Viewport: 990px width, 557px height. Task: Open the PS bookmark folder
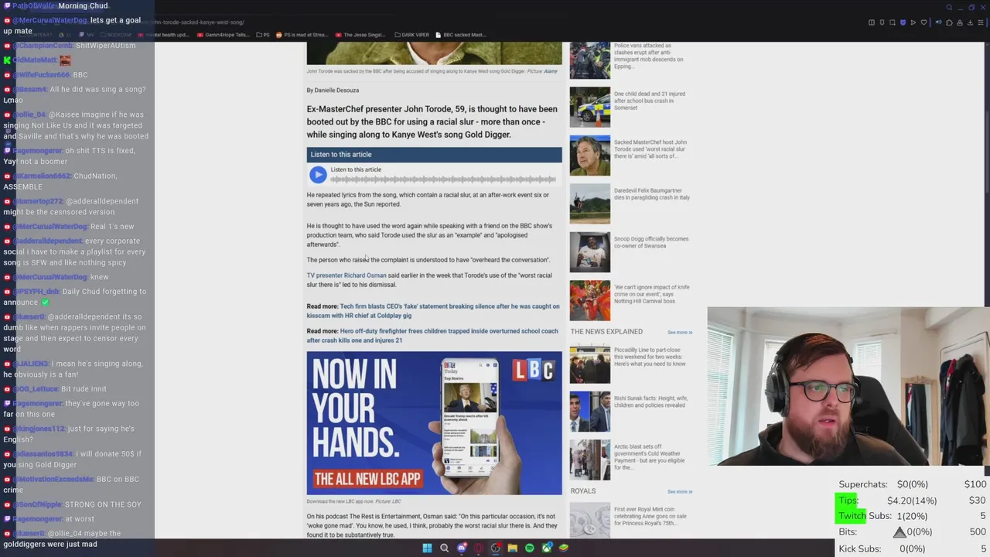point(263,35)
